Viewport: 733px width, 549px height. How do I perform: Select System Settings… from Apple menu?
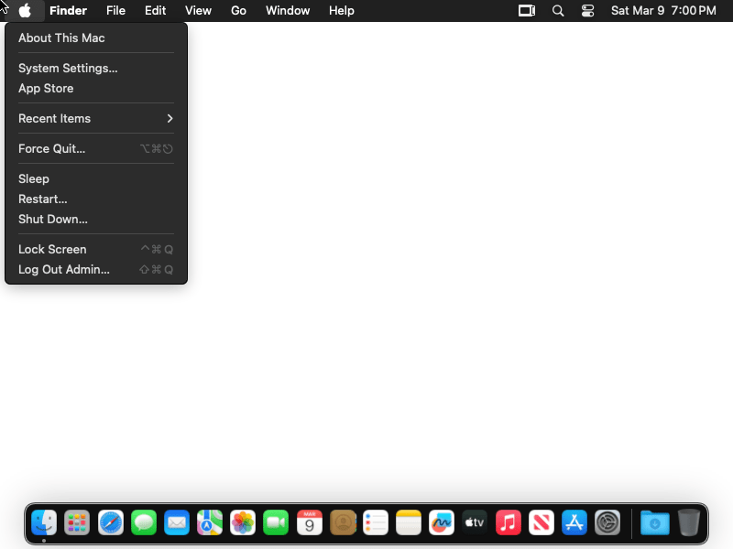[x=68, y=68]
